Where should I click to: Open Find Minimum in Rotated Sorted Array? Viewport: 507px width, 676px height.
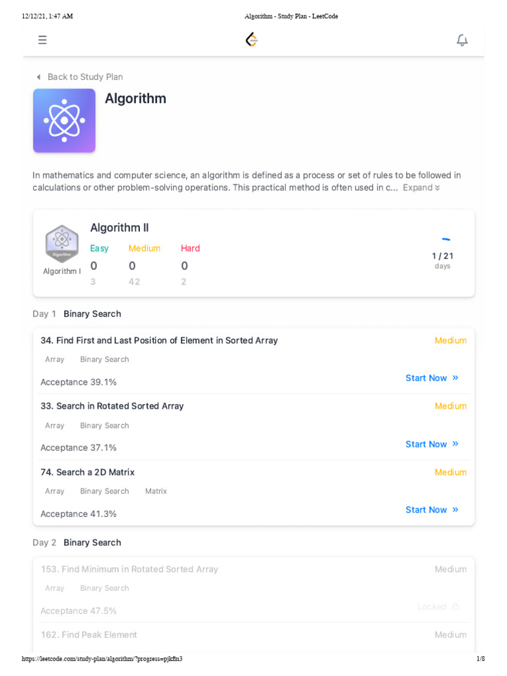[129, 569]
